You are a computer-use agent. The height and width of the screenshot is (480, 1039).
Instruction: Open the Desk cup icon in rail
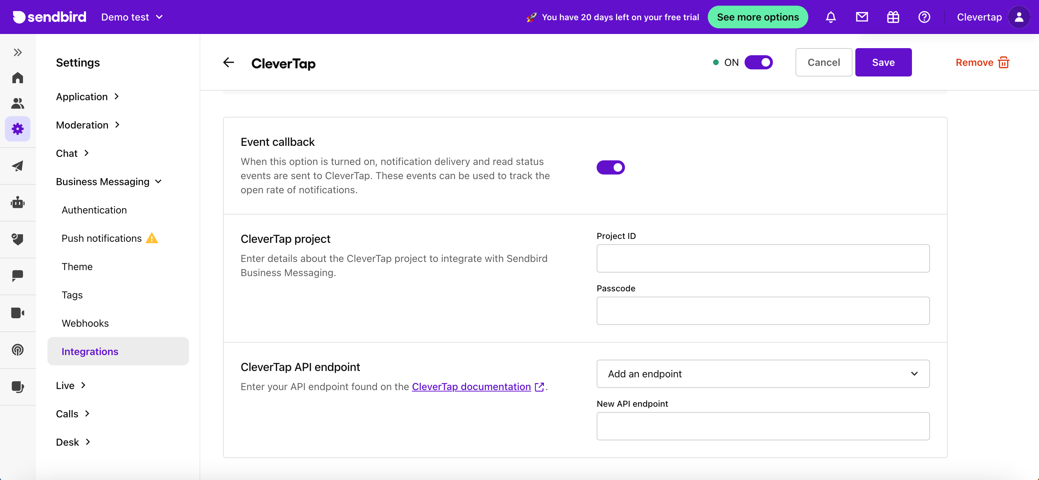click(x=17, y=387)
